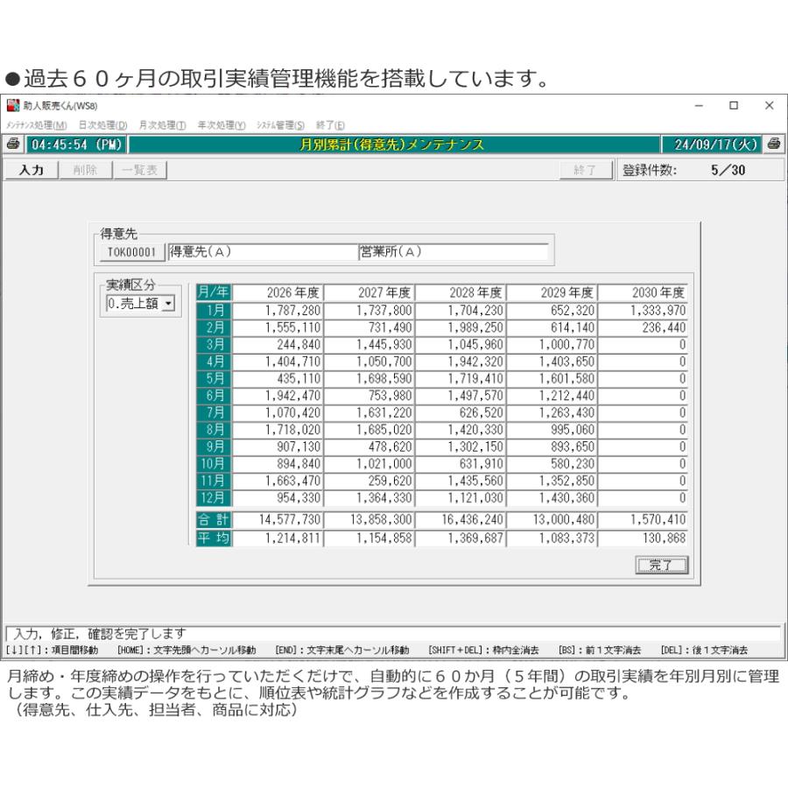The image size is (788, 788).
Task: Open the メンテナンス処理(M) menu
Action: coord(36,125)
